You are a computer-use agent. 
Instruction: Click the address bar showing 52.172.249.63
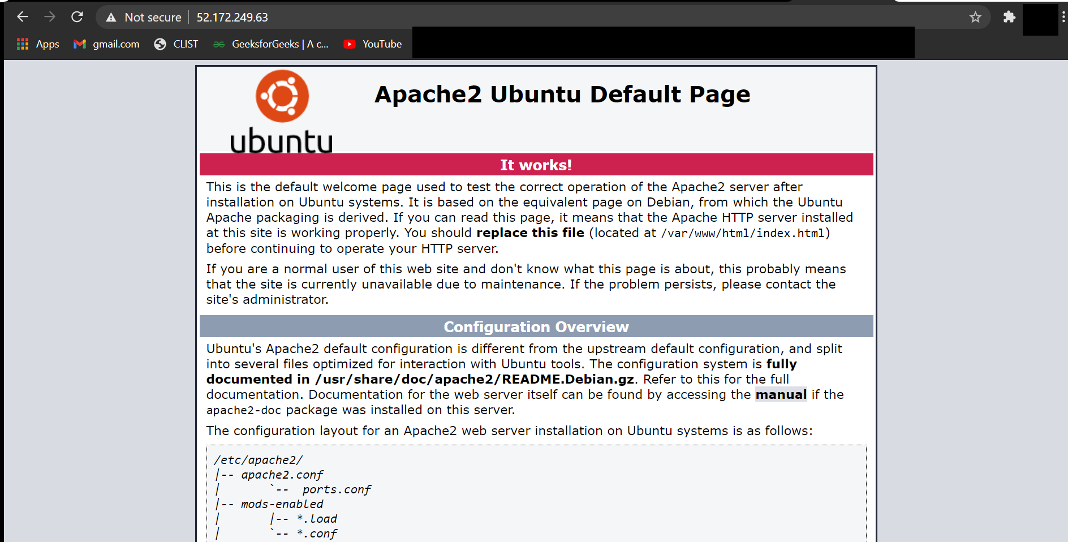point(543,18)
